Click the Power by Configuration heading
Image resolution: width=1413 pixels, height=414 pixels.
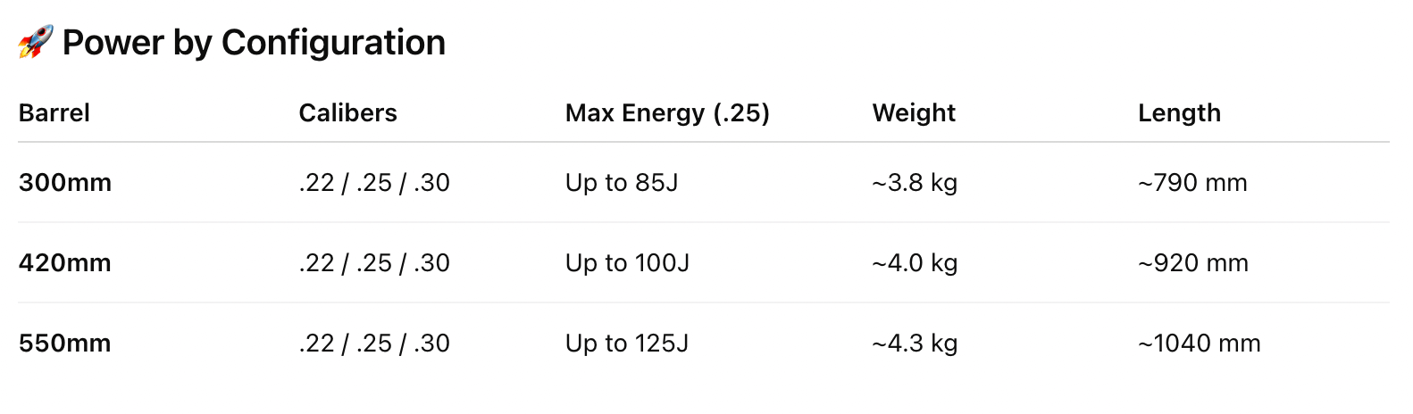tap(254, 43)
